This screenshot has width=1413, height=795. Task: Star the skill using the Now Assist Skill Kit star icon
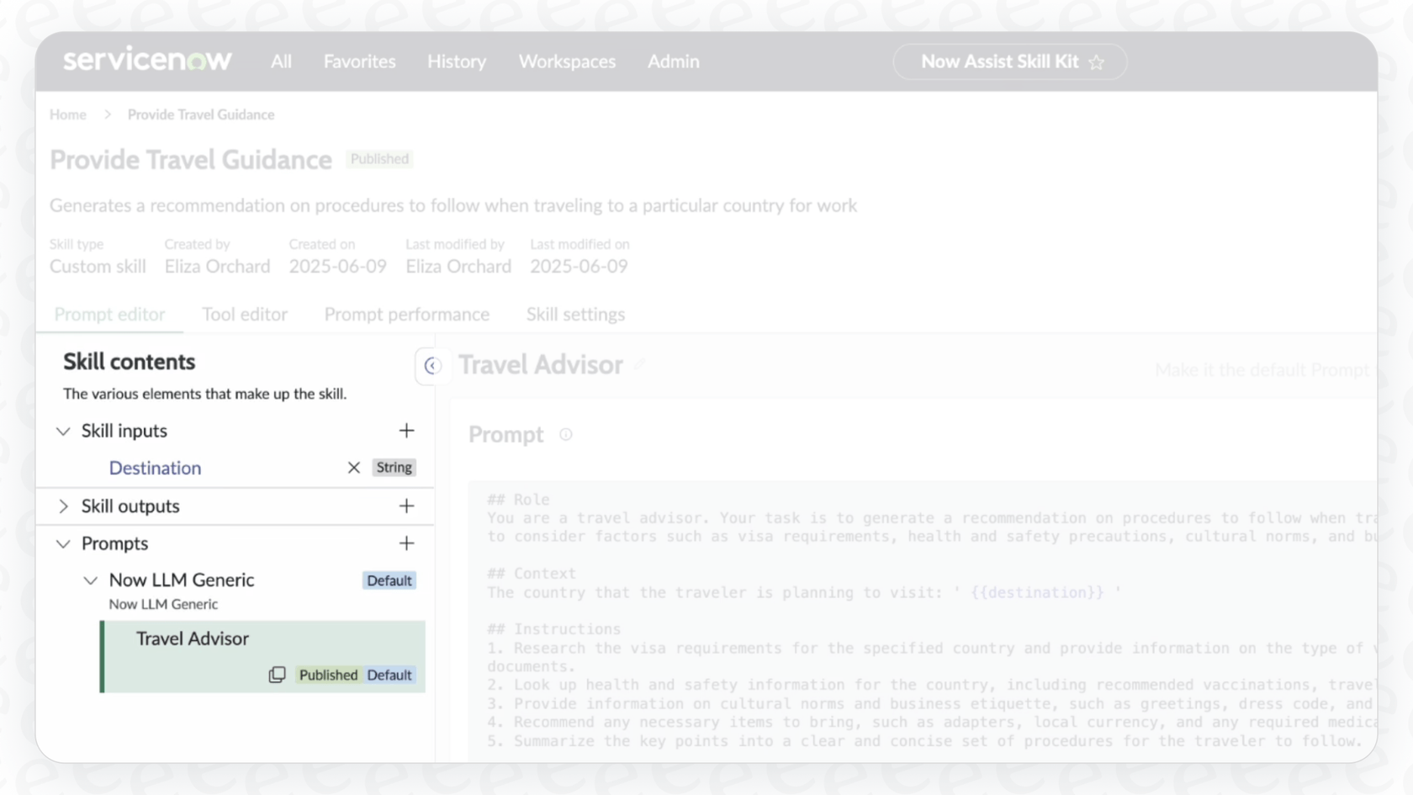tap(1097, 61)
